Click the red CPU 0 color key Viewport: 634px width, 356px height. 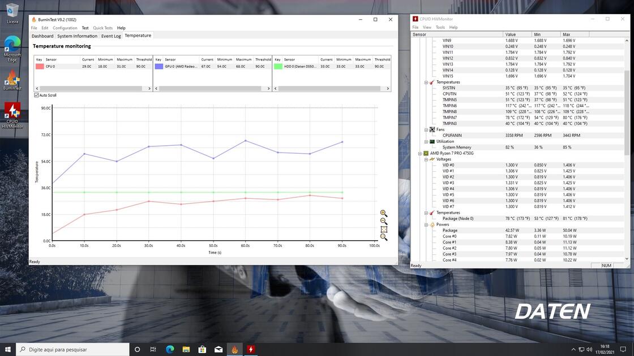(40, 66)
